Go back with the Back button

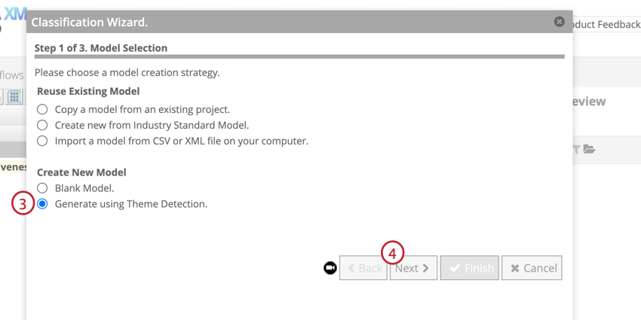[x=363, y=268]
